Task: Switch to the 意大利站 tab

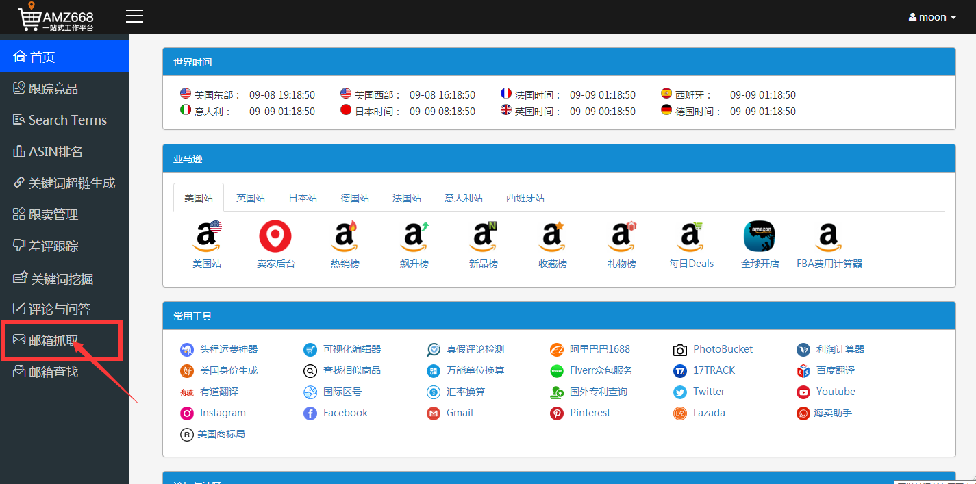Action: [x=464, y=198]
